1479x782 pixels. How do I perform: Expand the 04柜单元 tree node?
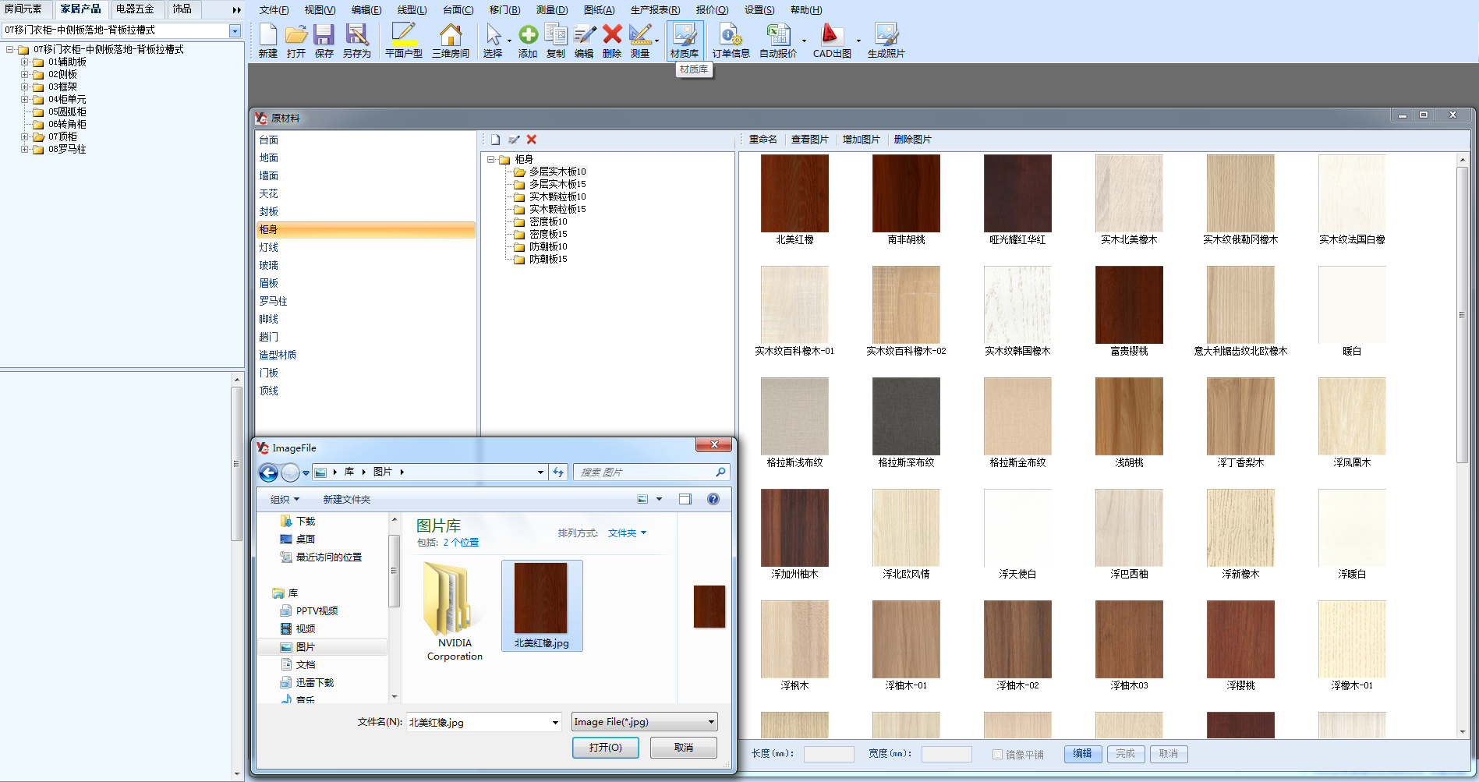(24, 99)
